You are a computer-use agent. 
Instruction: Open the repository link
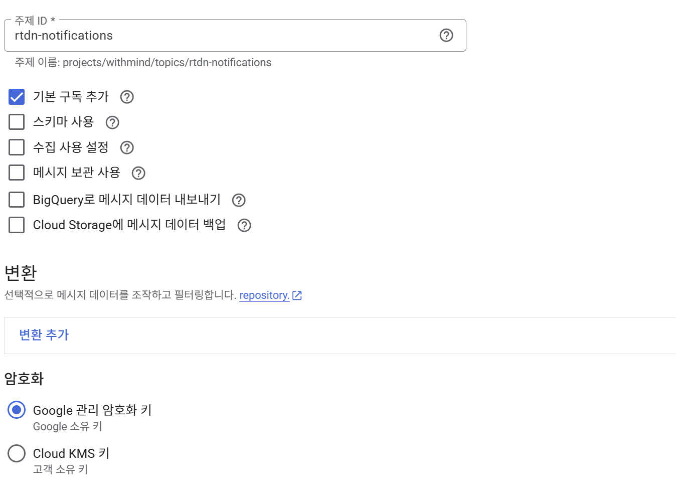click(x=264, y=295)
